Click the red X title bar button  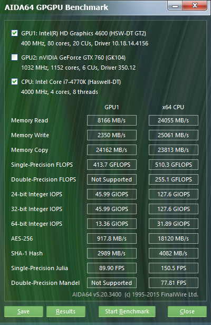click(x=195, y=6)
